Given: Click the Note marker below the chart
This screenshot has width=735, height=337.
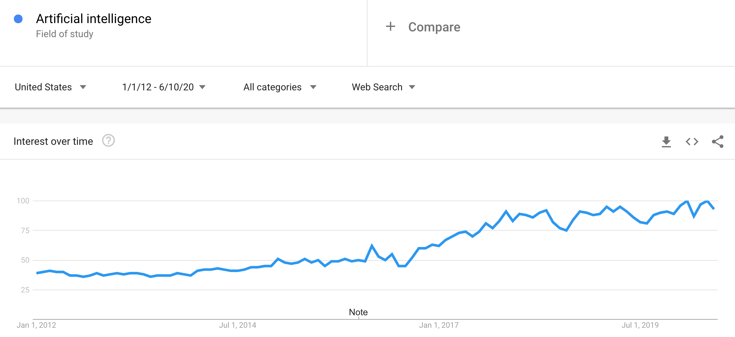Looking at the screenshot, I should click(358, 312).
